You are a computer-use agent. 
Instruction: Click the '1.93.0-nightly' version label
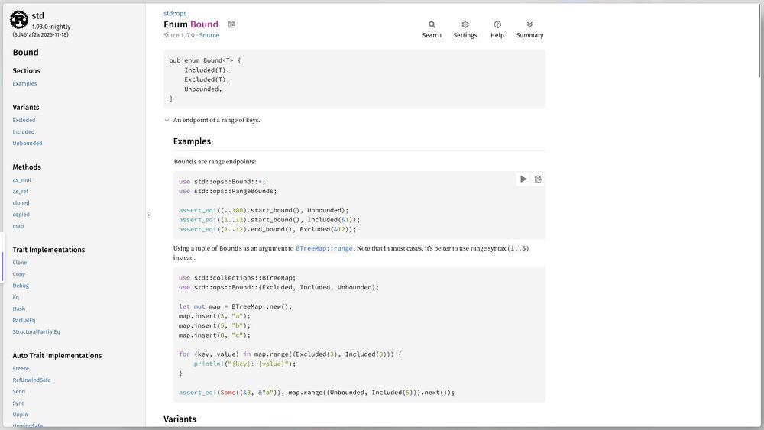point(51,27)
